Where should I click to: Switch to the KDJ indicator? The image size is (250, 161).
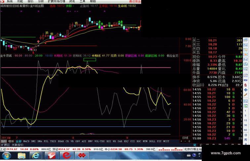pos(126,141)
